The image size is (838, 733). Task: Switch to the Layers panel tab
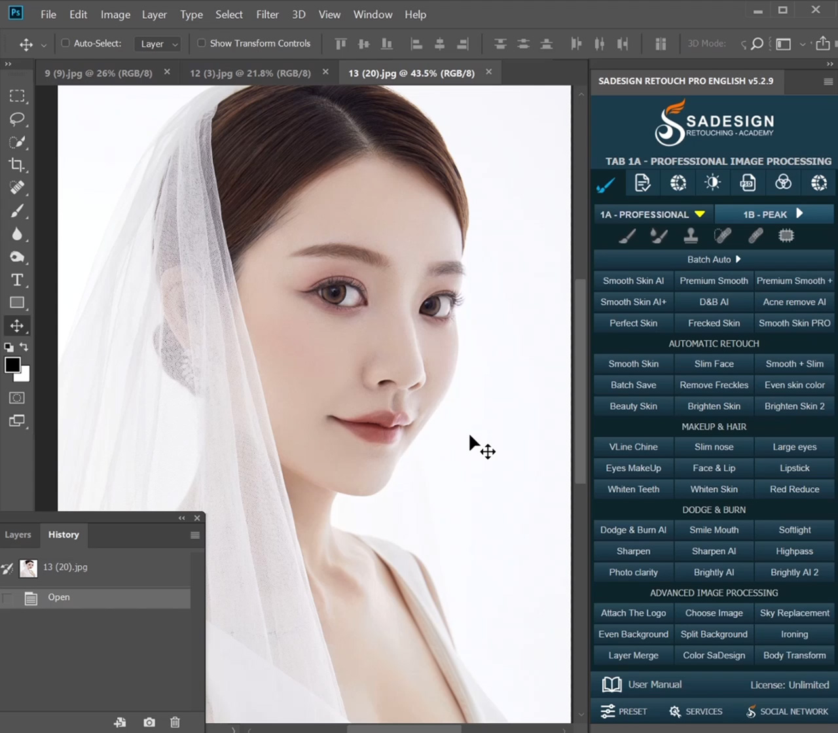(18, 535)
